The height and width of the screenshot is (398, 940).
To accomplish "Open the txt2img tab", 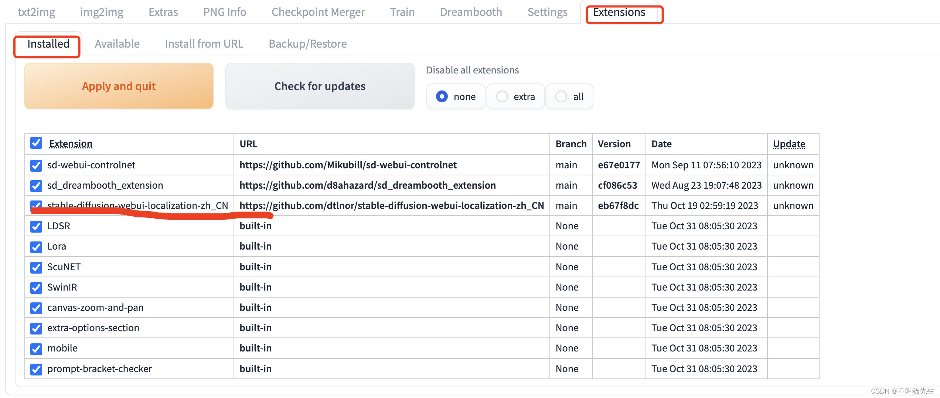I will (36, 12).
